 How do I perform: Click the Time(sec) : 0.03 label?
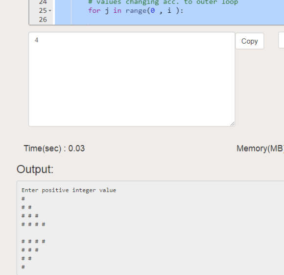tap(54, 149)
